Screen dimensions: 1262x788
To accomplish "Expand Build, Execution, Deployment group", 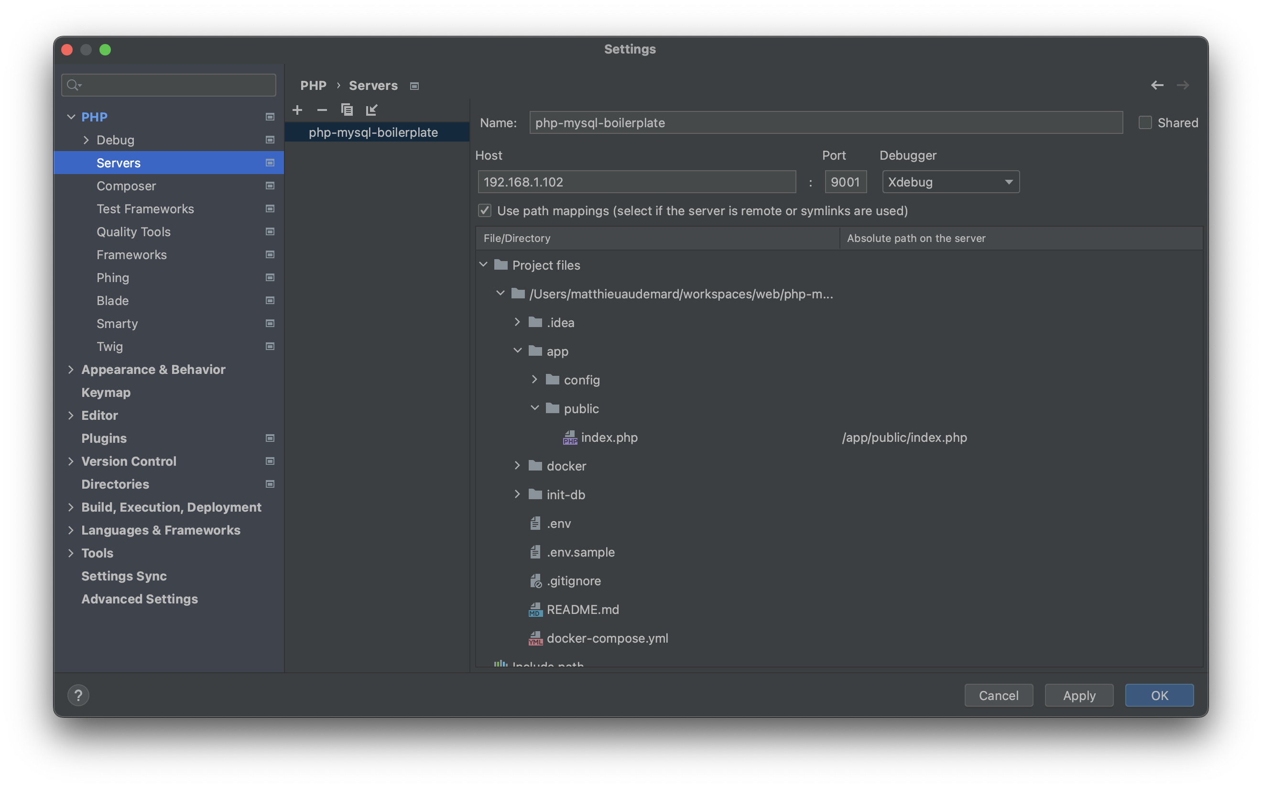I will 71,506.
